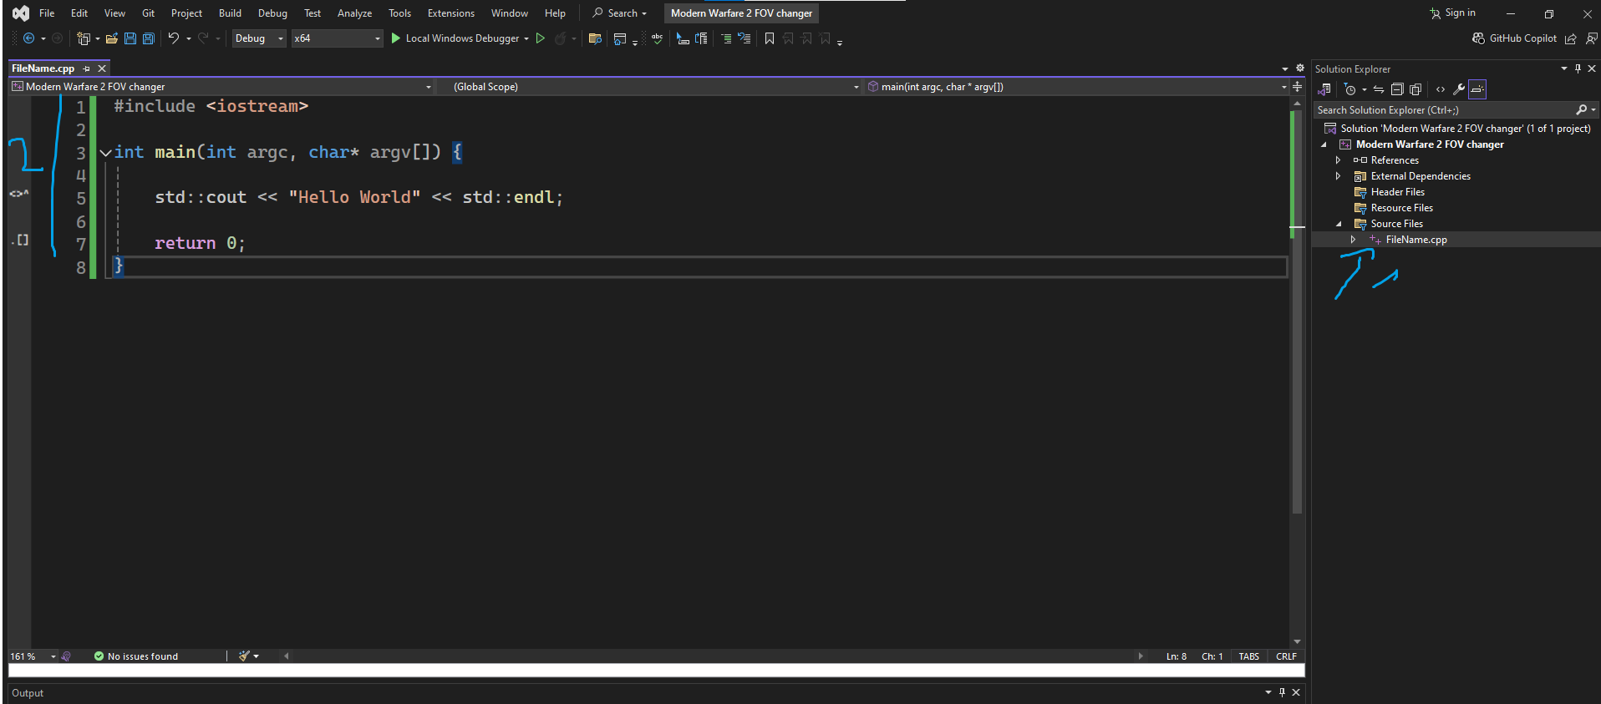Image resolution: width=1601 pixels, height=704 pixels.
Task: Open the Undo history dropdown arrow
Action: click(x=189, y=38)
